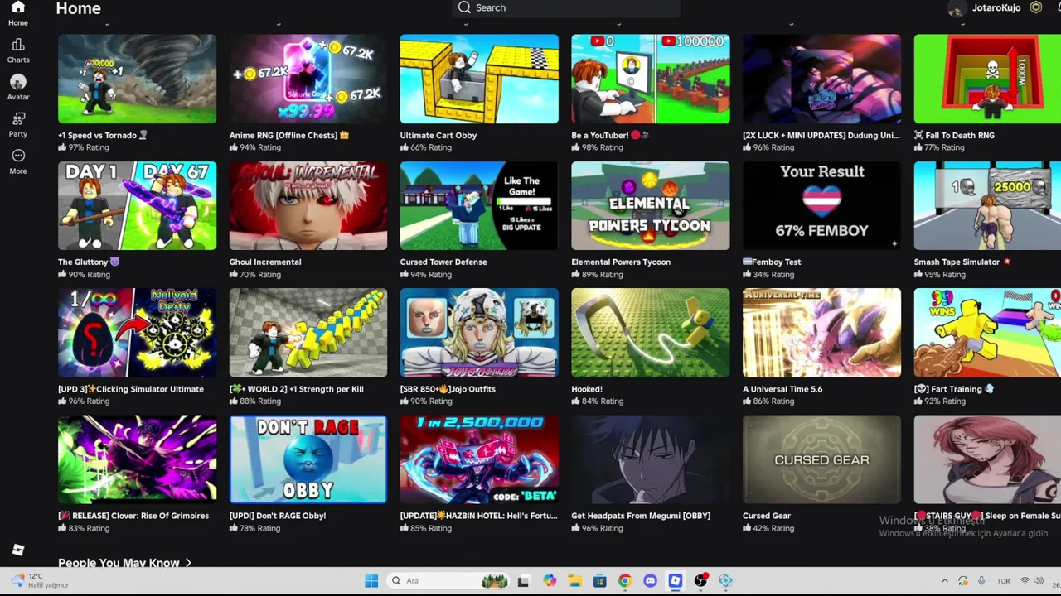Screen dimensions: 1061x596
Task: Click the search magnifier icon in Roblox
Action: [464, 7]
